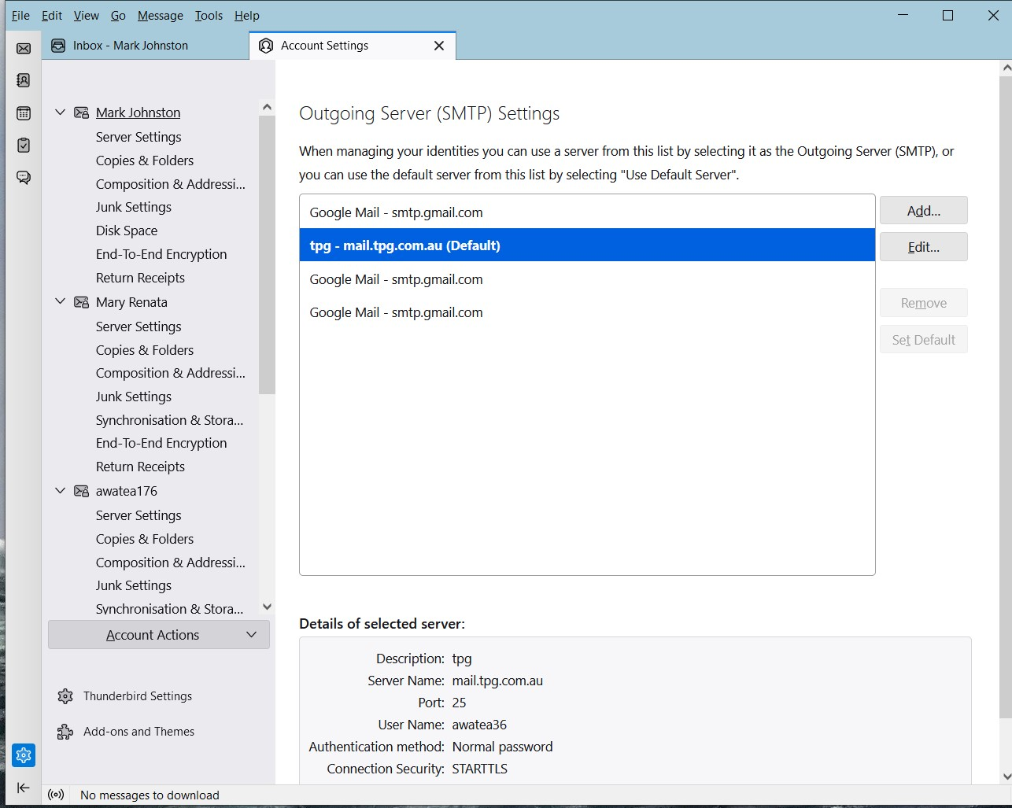The height and width of the screenshot is (808, 1012).
Task: Open the Calendar space
Action: tap(24, 113)
